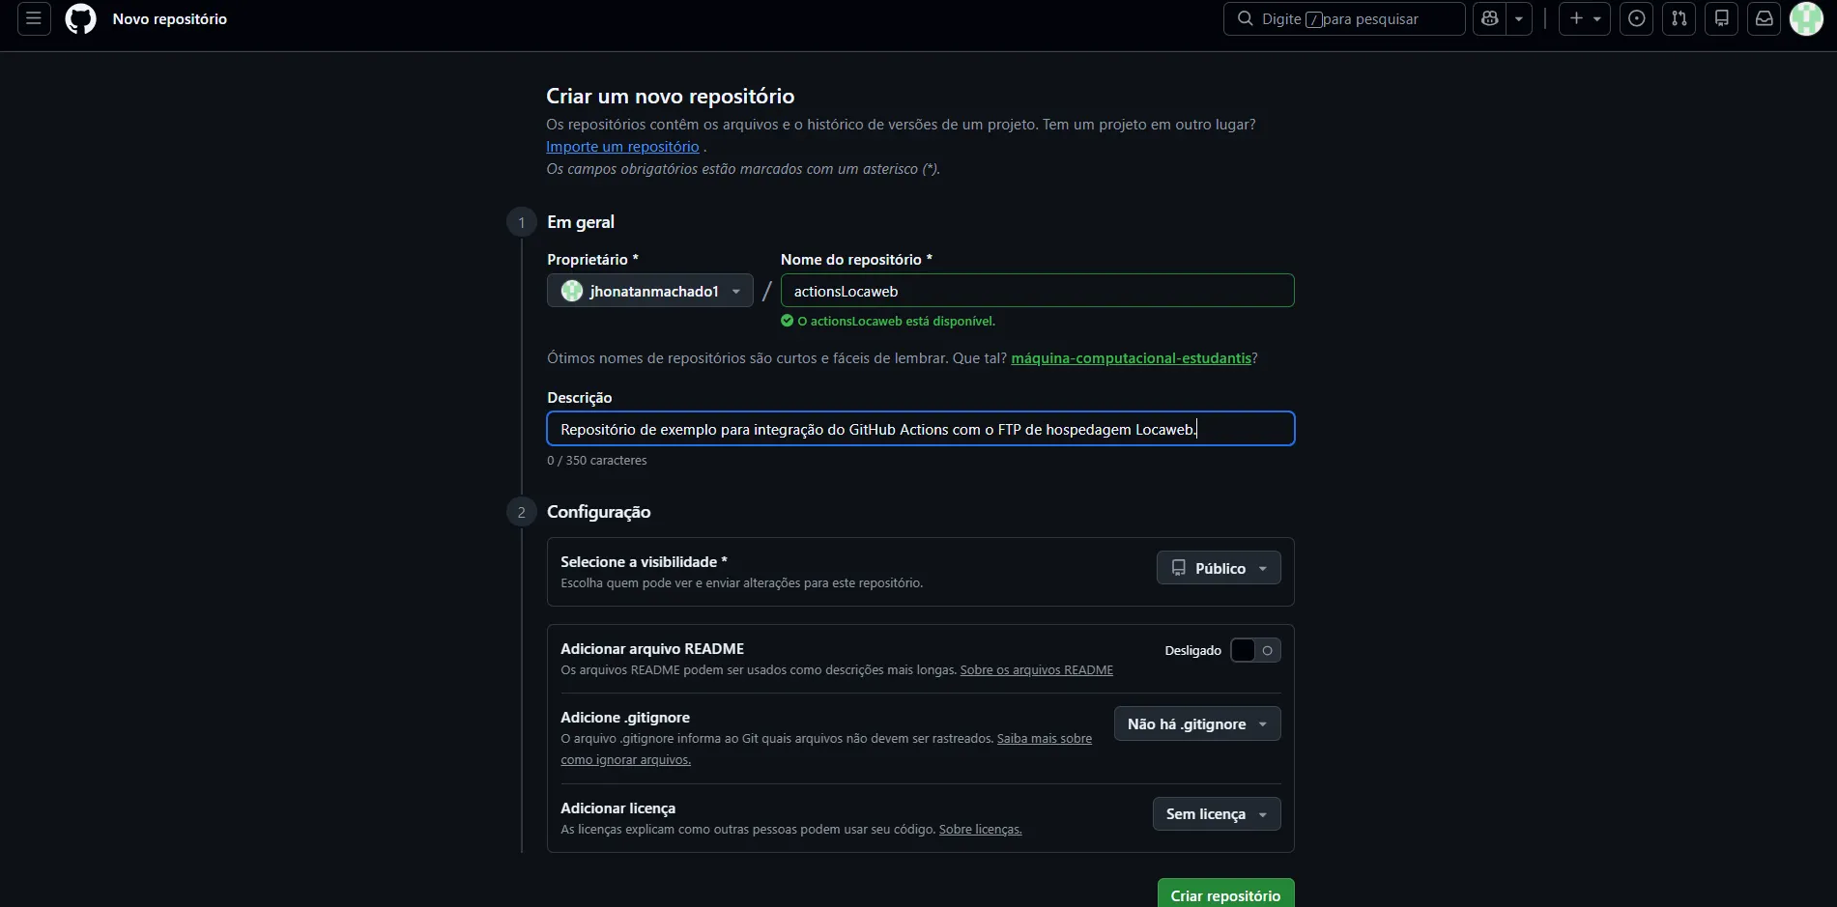1837x907 pixels.
Task: Open the Público visibility dropdown
Action: 1218,568
